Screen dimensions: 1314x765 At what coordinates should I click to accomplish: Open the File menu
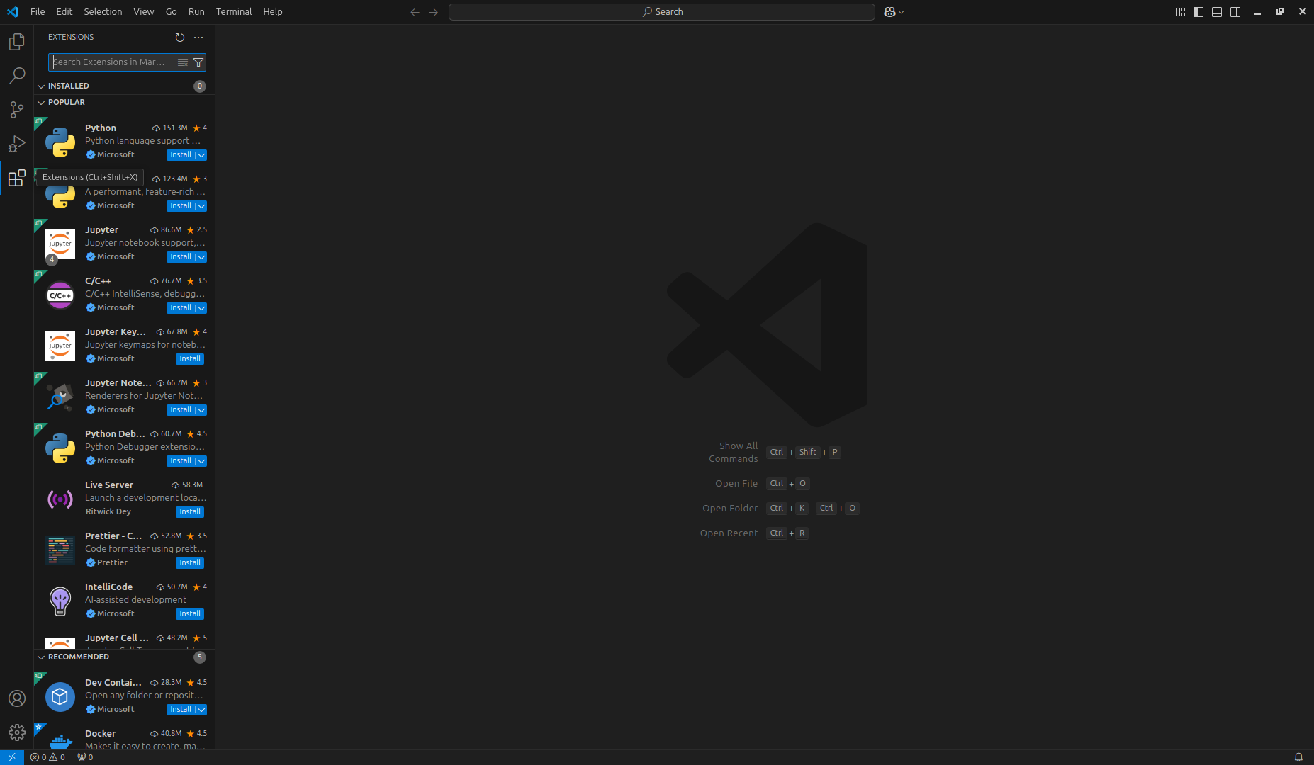pyautogui.click(x=38, y=12)
